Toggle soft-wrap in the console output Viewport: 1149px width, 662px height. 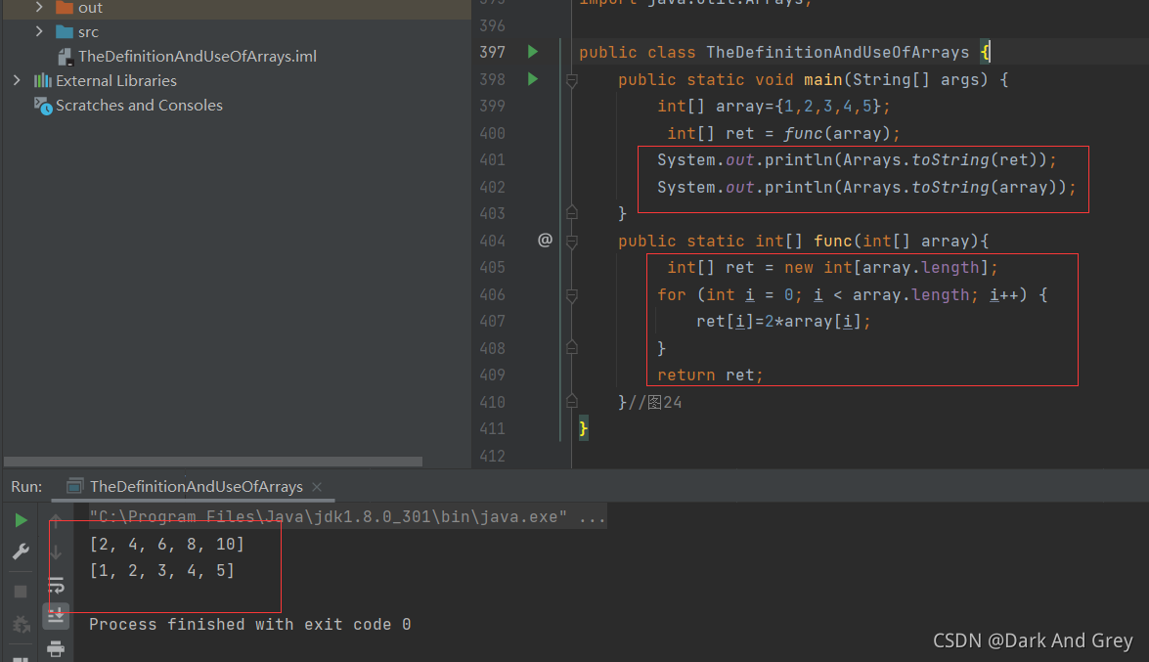click(x=56, y=585)
